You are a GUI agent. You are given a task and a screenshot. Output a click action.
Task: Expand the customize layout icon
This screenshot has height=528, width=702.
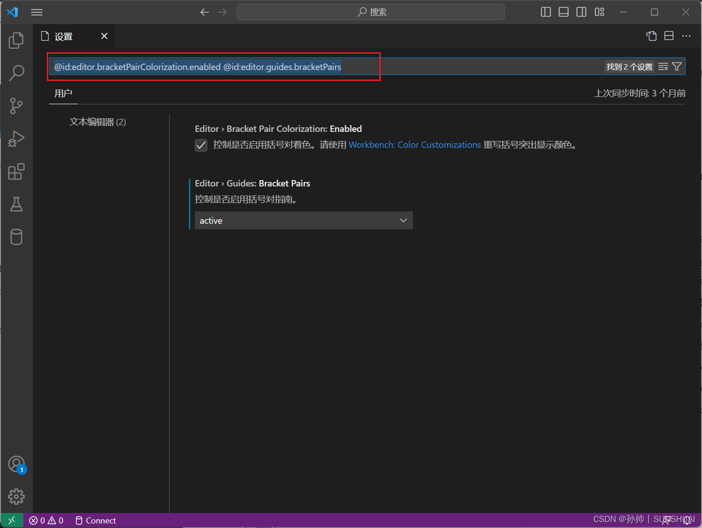[599, 12]
